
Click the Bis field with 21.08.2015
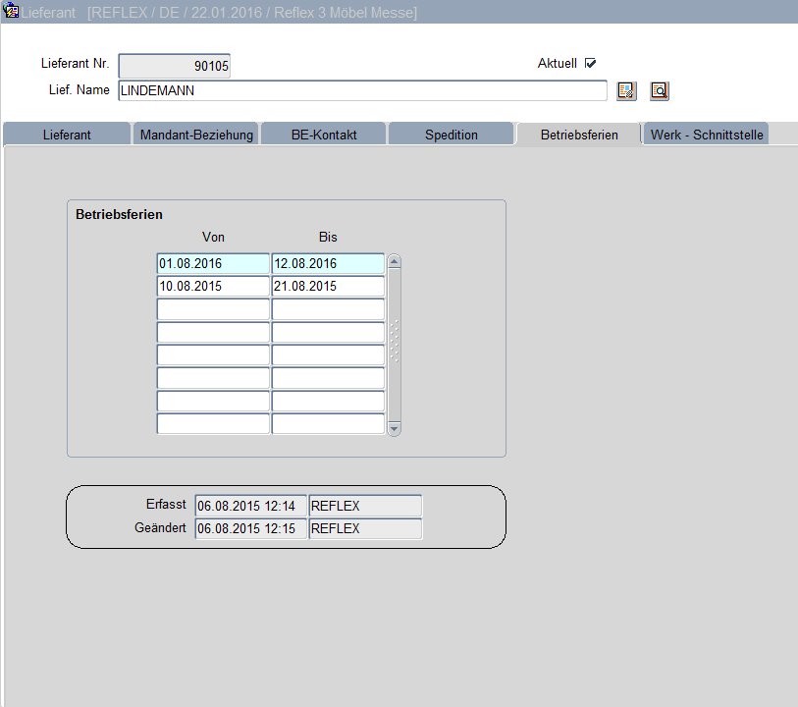328,287
